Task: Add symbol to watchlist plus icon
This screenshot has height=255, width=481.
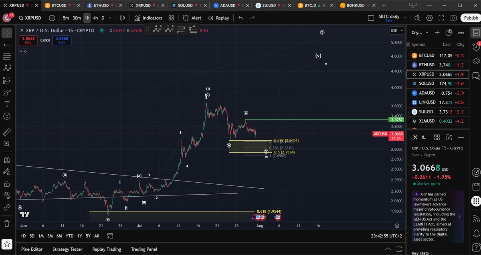Action: click(x=437, y=33)
